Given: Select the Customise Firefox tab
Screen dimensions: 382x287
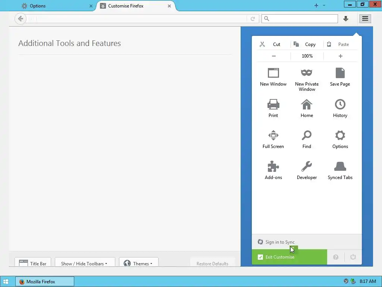Looking at the screenshot, I should [x=135, y=6].
